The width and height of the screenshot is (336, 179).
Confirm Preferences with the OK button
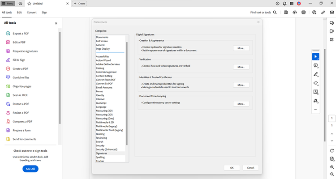(x=232, y=168)
